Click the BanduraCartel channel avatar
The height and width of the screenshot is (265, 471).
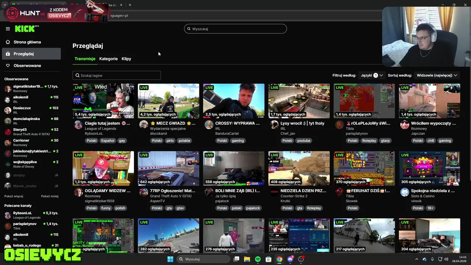[209, 124]
